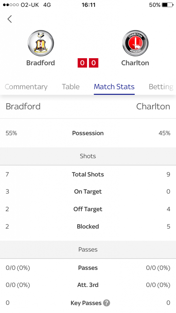
Task: Tap the On Target stat label
Action: [88, 192]
